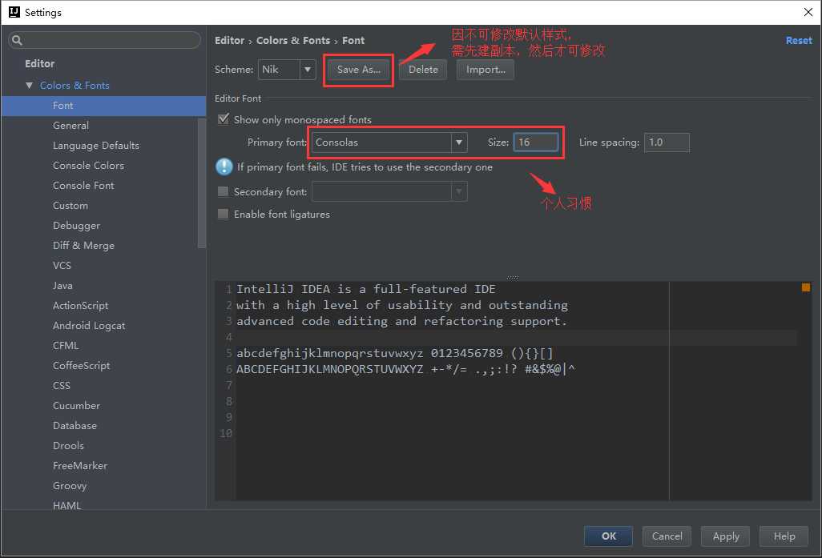Click the preview pane splitter handle
Screen dimensions: 822x558
513,278
